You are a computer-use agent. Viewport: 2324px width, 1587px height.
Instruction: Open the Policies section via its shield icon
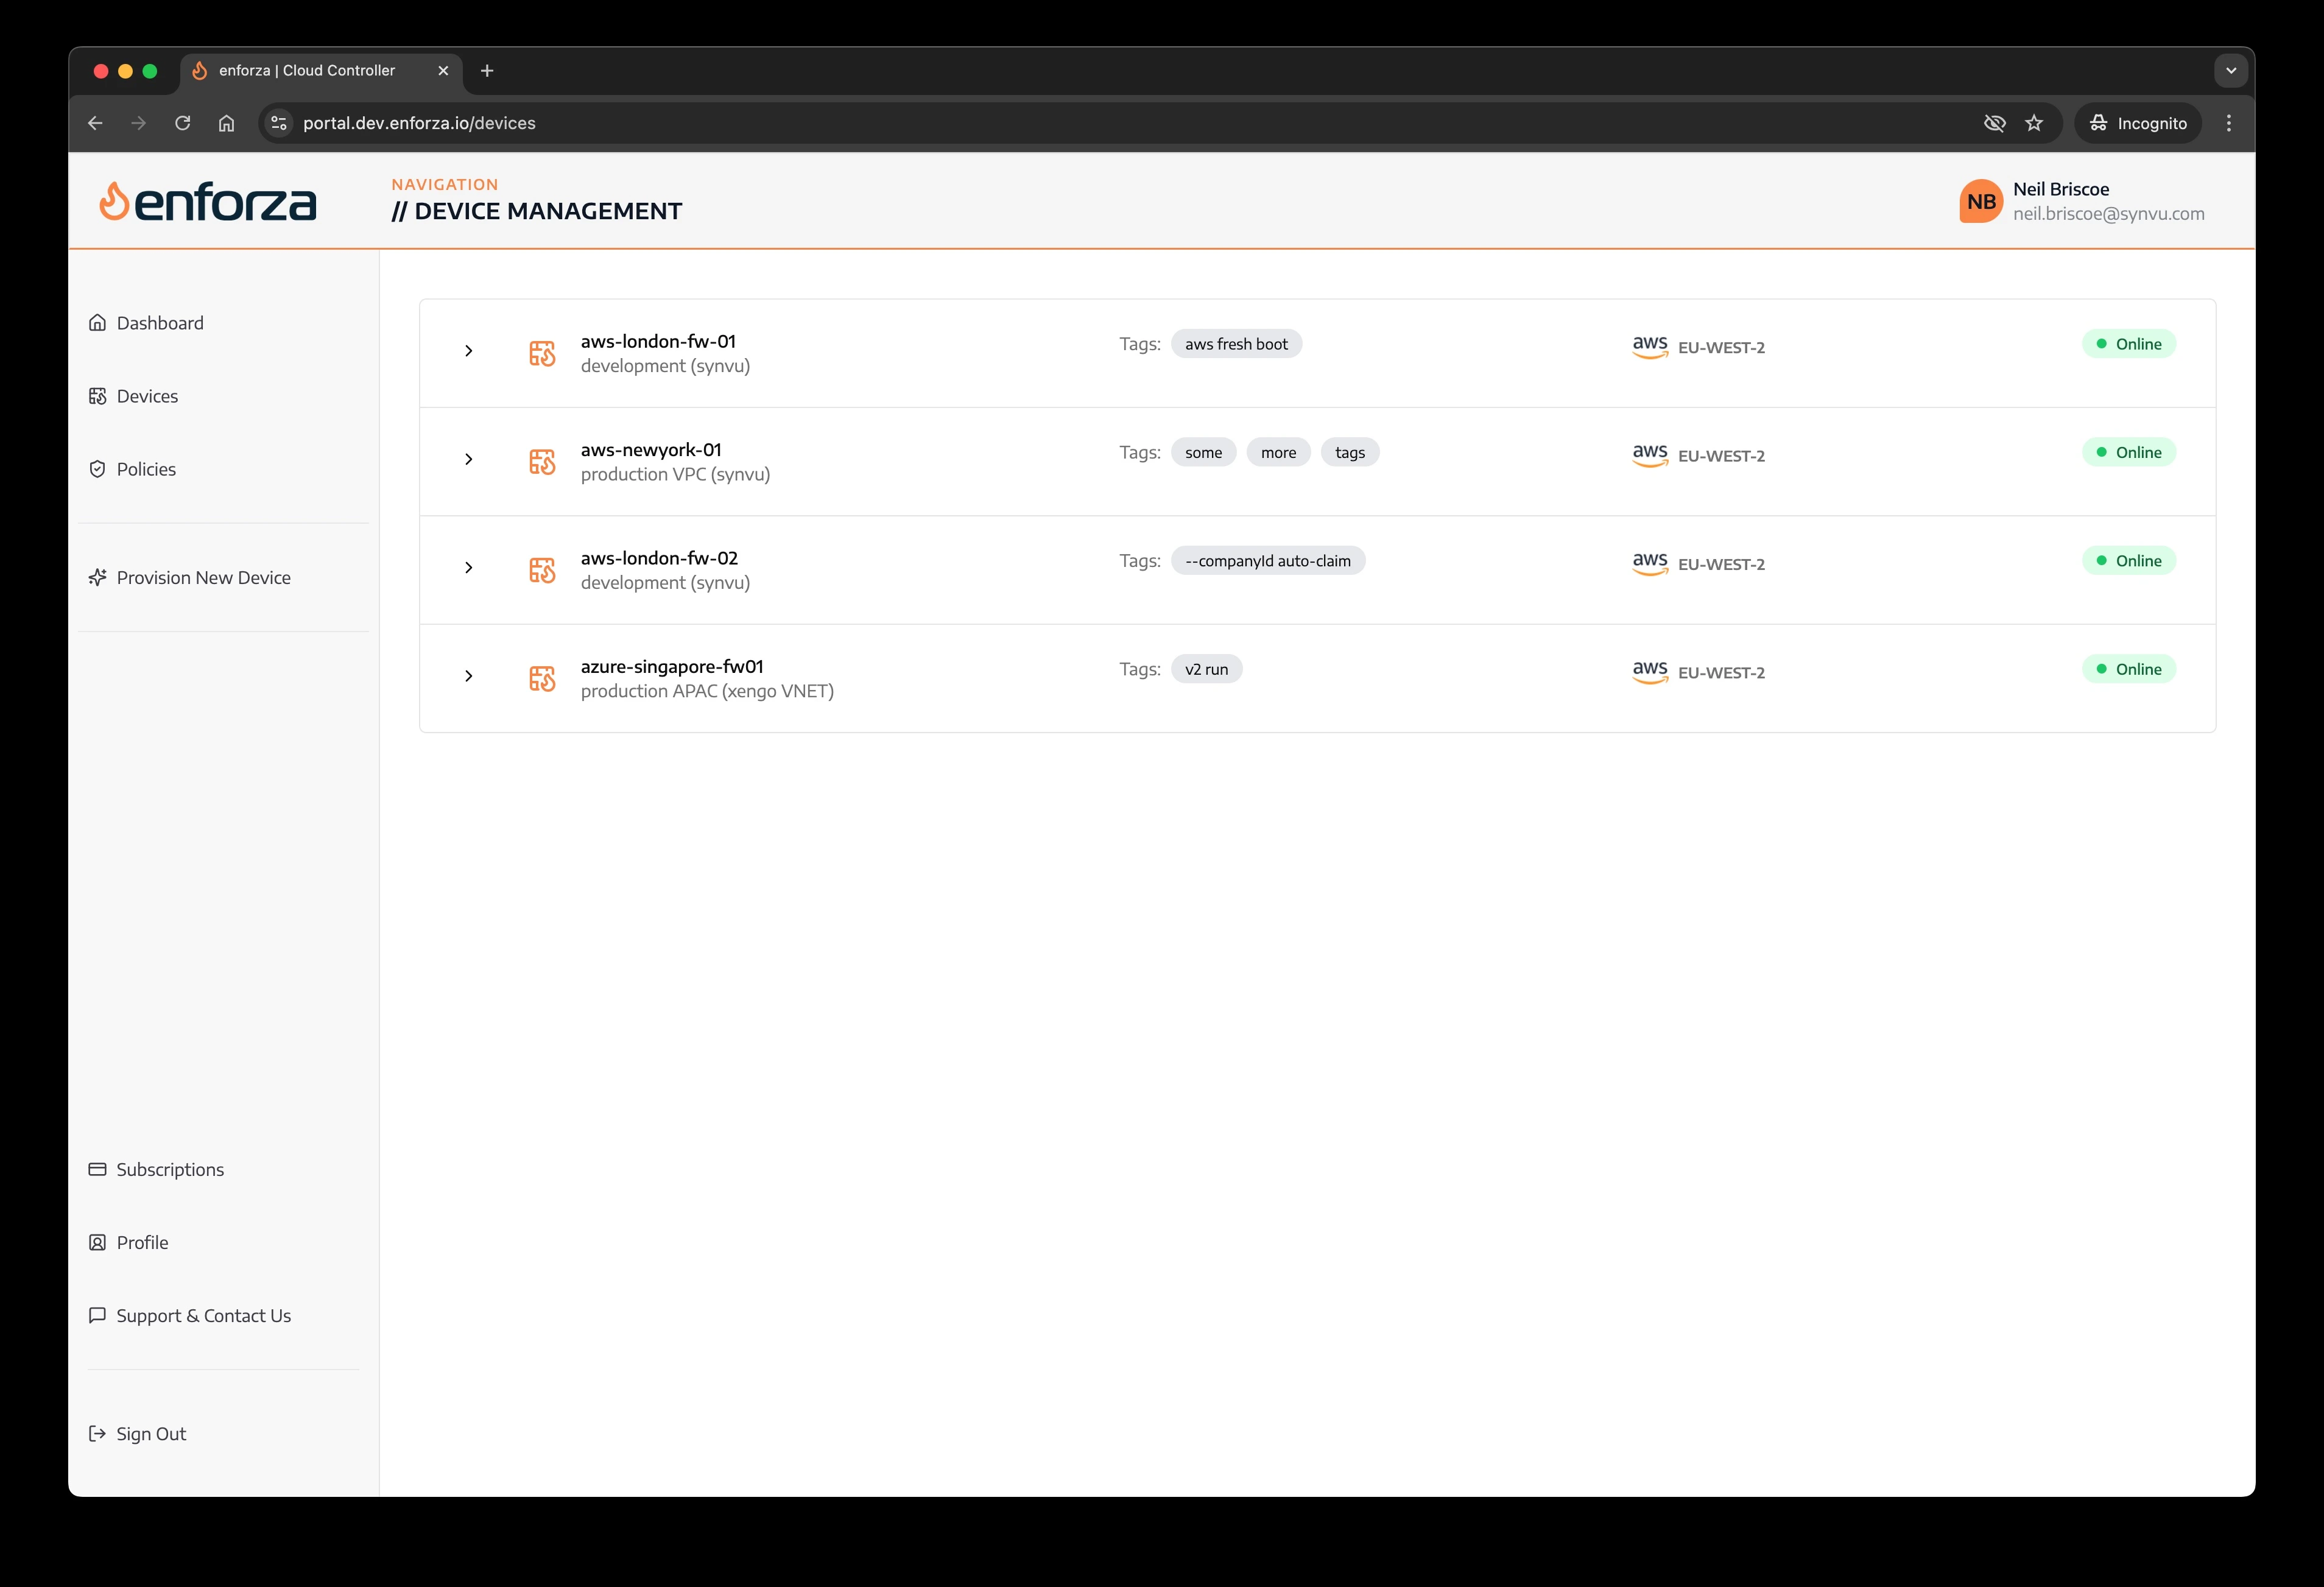[x=97, y=468]
